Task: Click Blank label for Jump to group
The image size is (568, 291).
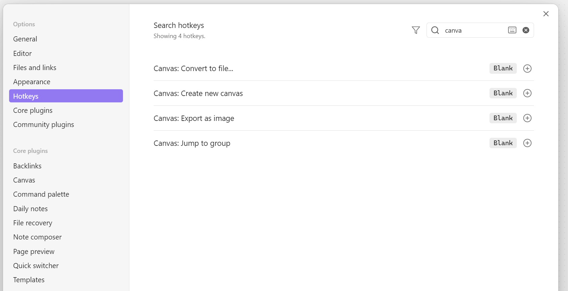Action: [503, 143]
